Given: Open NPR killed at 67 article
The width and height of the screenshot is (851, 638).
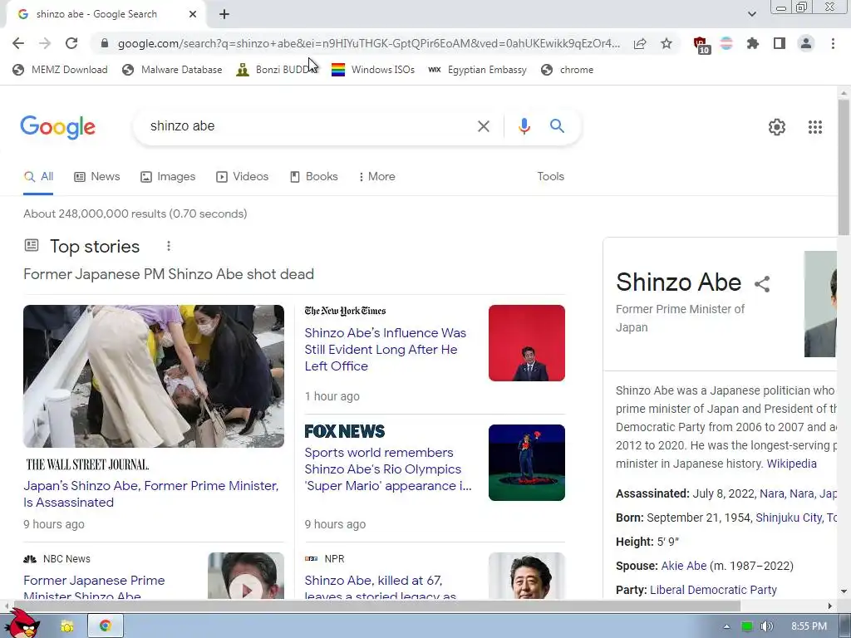Looking at the screenshot, I should [381, 587].
